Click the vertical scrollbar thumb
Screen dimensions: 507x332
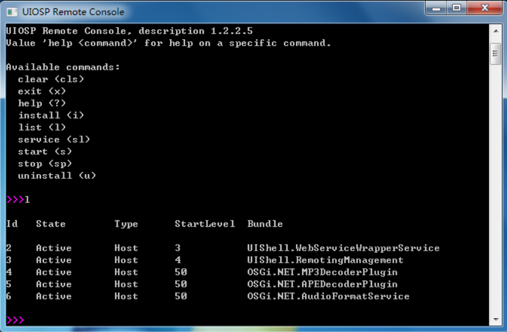pyautogui.click(x=496, y=54)
